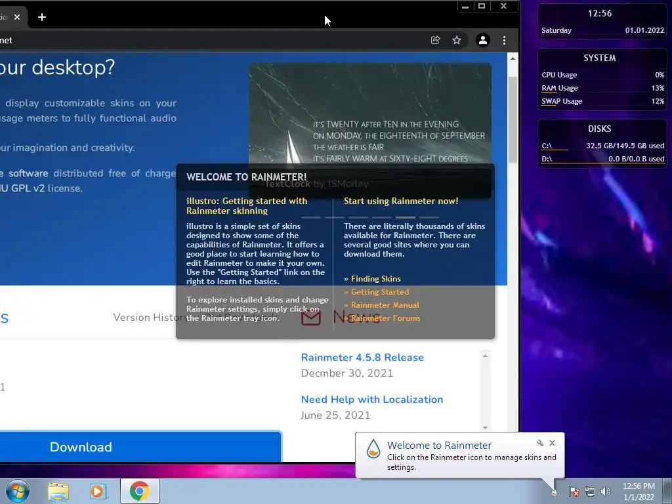Open the Action Center flag tray icon

[x=574, y=492]
